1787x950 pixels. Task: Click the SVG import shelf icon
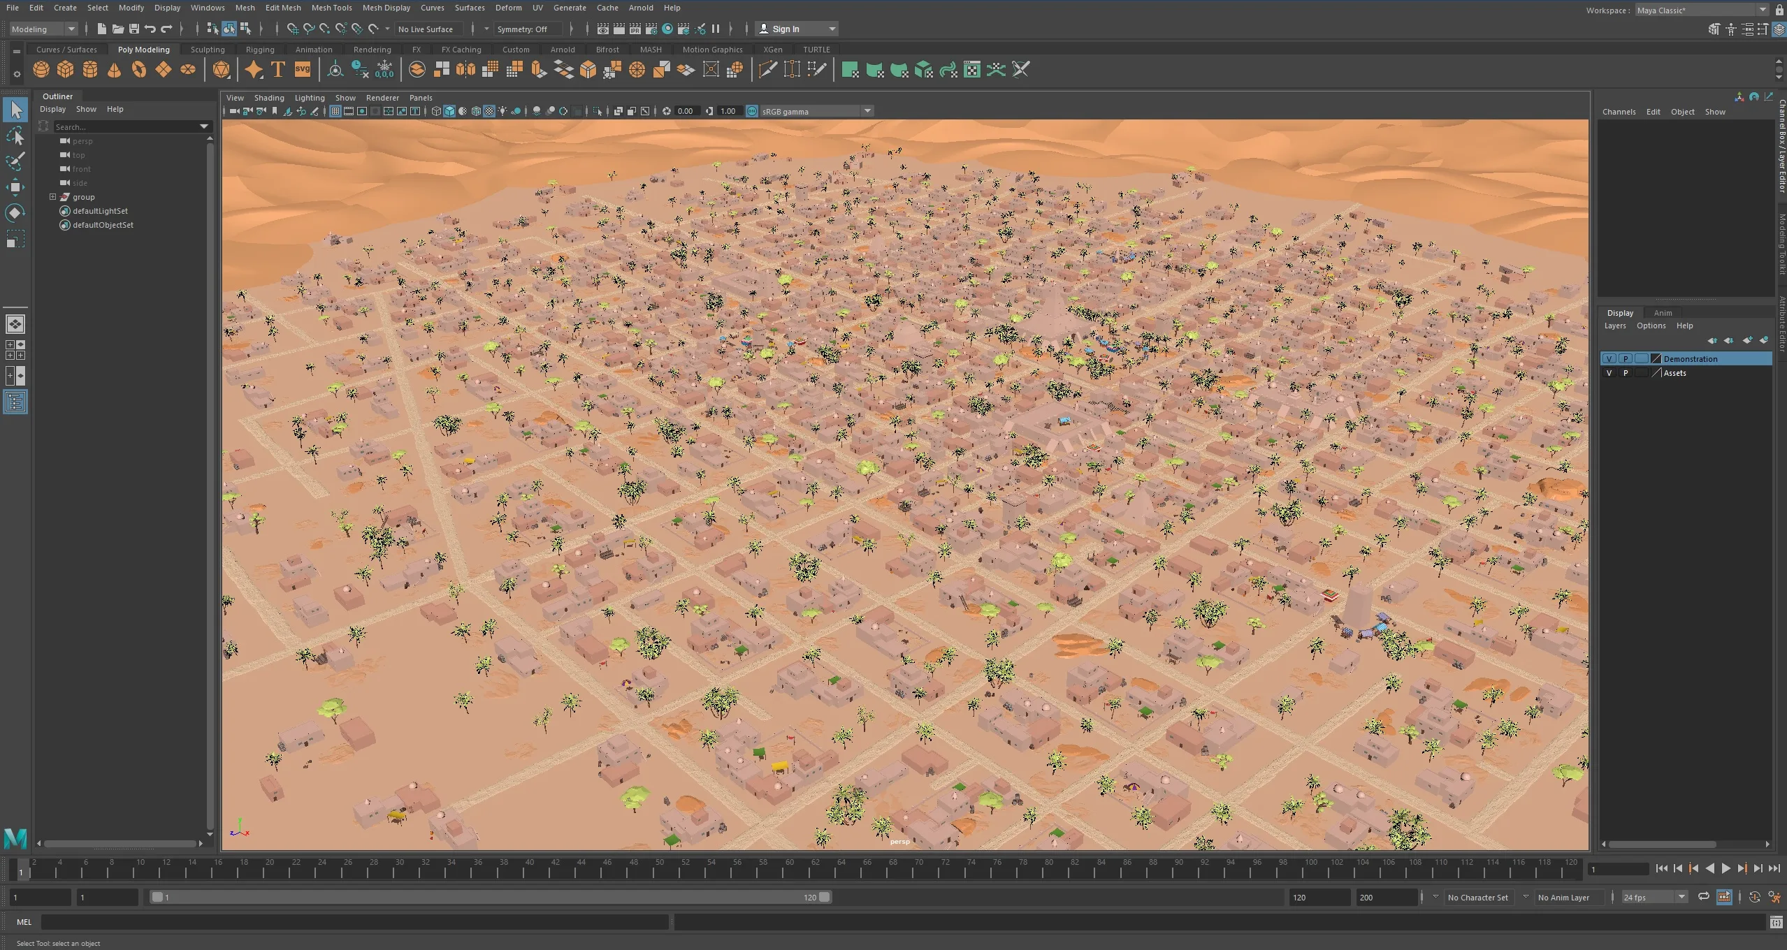point(303,69)
